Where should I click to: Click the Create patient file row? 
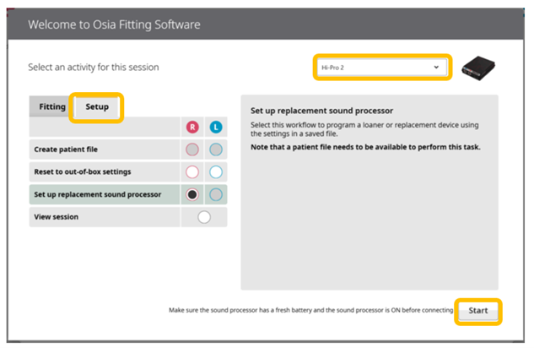[105, 150]
